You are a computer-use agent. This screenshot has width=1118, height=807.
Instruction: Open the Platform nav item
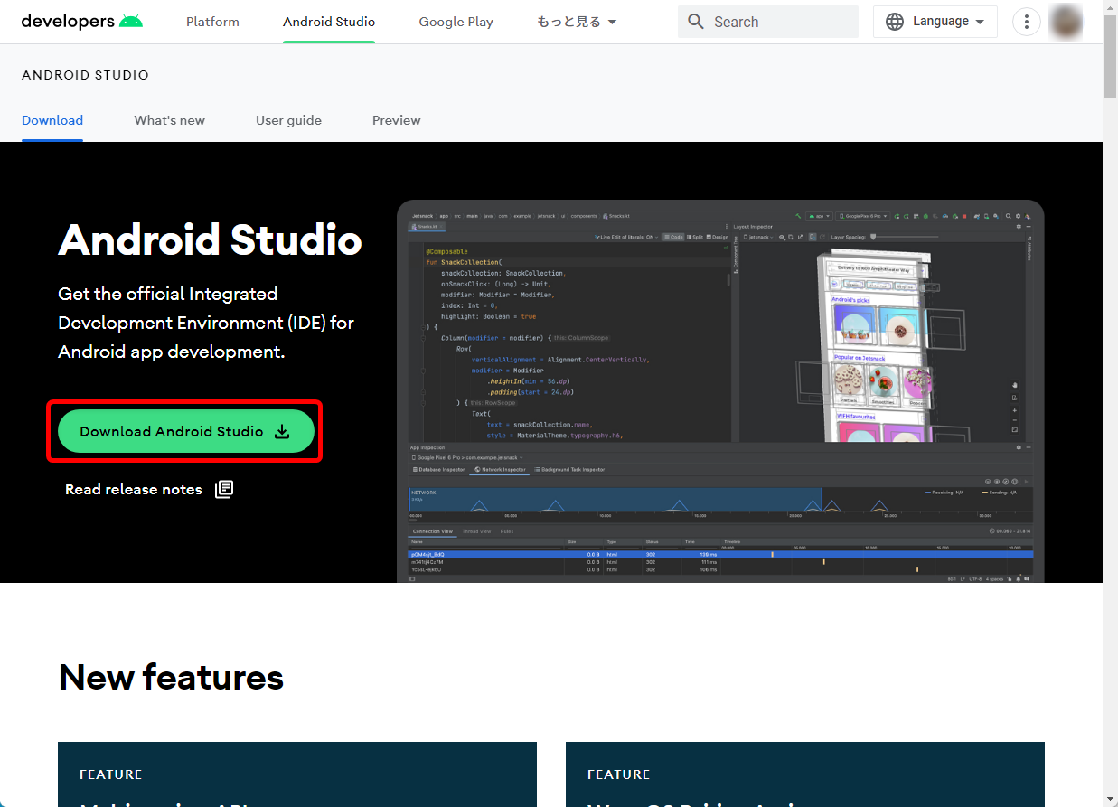point(212,22)
